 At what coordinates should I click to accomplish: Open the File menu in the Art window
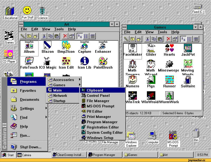[24, 29]
